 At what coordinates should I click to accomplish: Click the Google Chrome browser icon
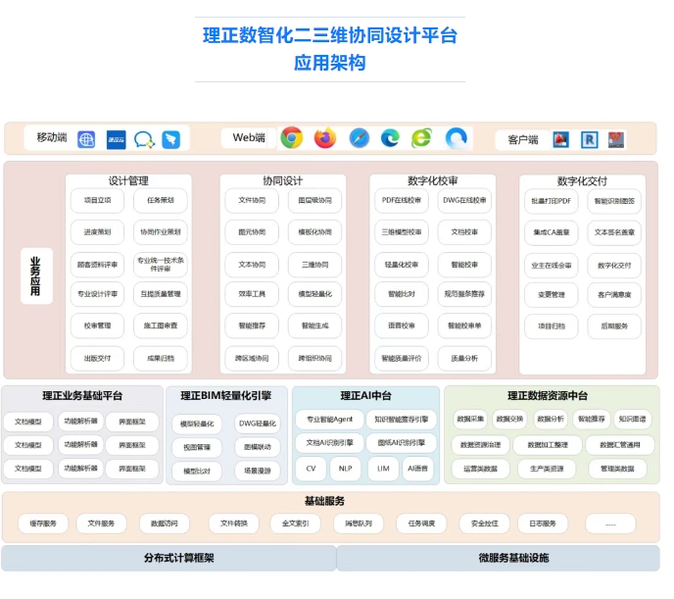coord(291,138)
